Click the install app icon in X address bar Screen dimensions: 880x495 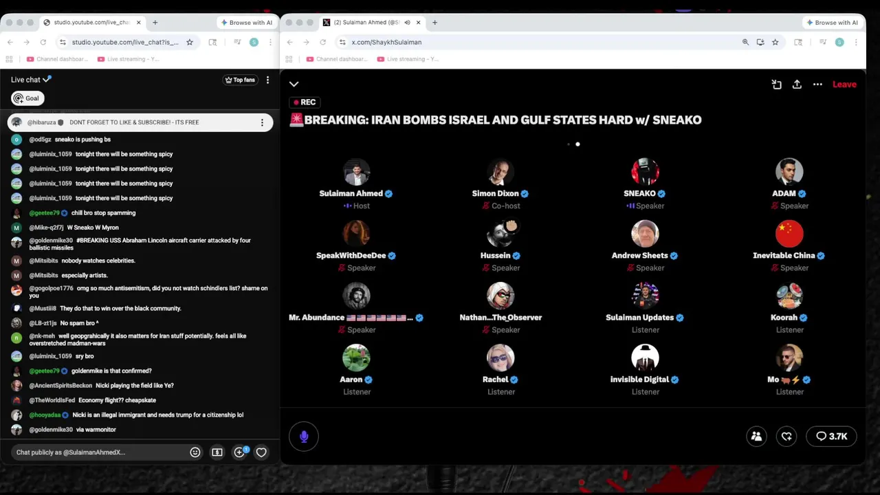(x=760, y=42)
